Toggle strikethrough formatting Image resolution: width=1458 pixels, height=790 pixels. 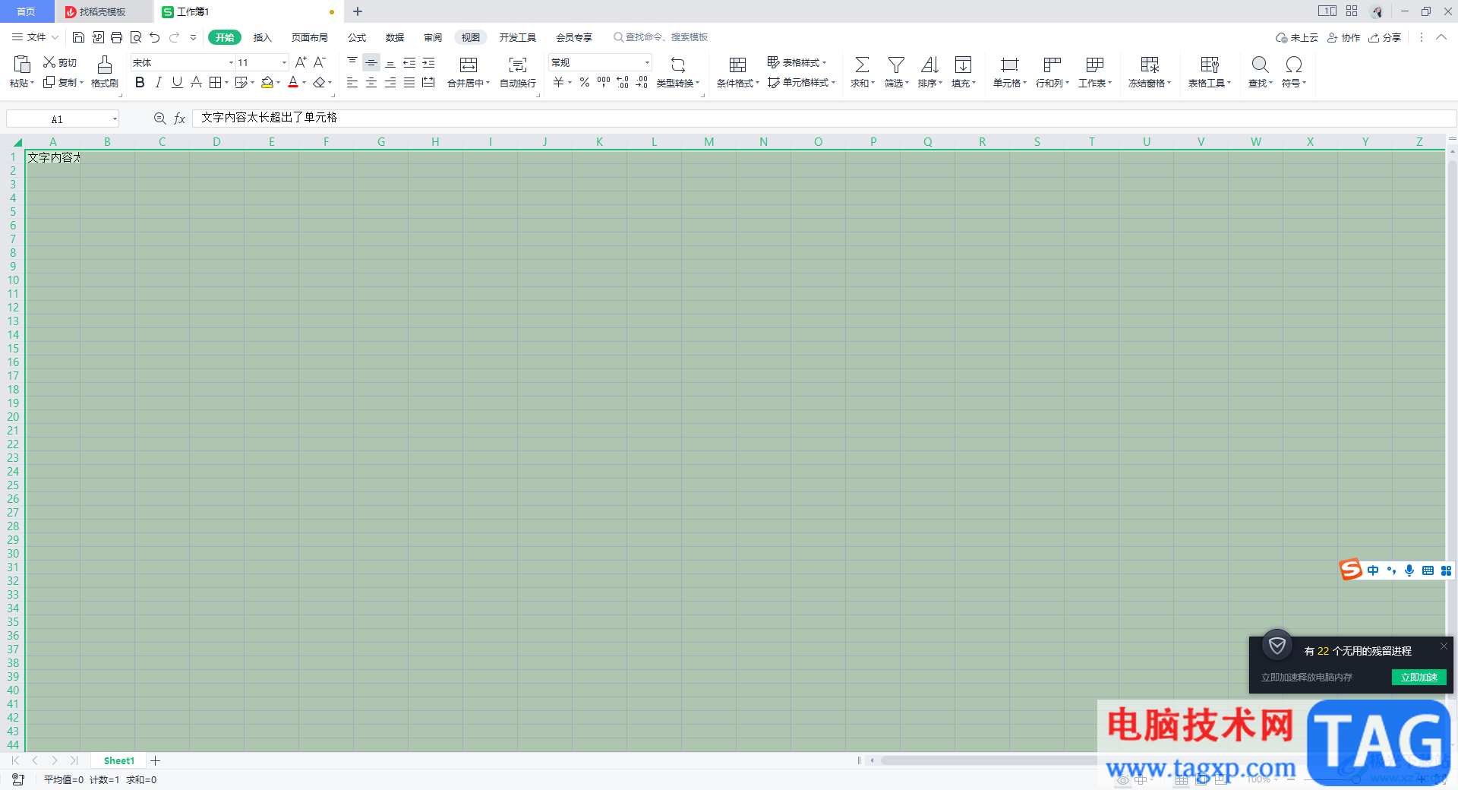[x=196, y=82]
